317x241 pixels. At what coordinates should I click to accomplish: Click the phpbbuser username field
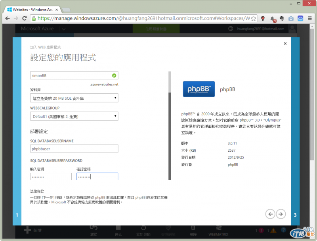(x=74, y=148)
